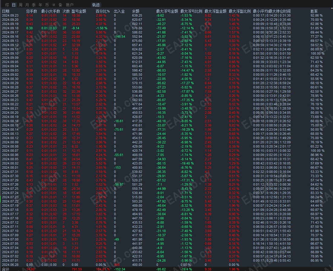Click the -55.61 withdrawal value
Screen dimensions: 333x271
pyautogui.click(x=119, y=155)
